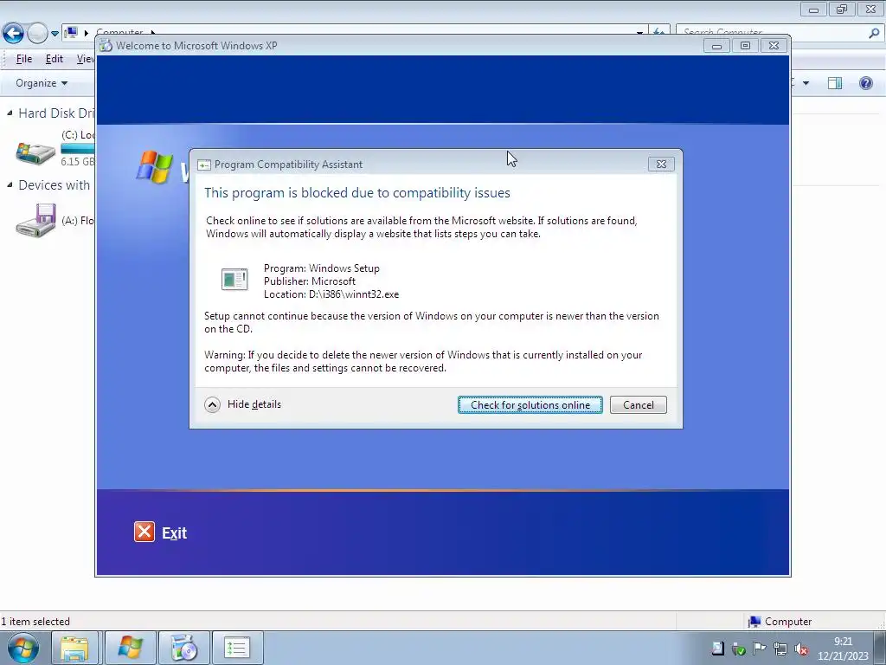Go back in the Explorer window
Screen dimensions: 886x665
[x=14, y=34]
